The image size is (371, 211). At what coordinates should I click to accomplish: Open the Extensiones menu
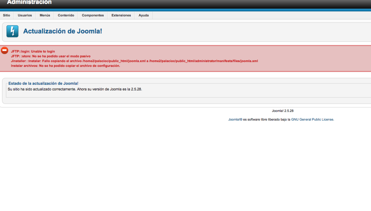(x=121, y=16)
